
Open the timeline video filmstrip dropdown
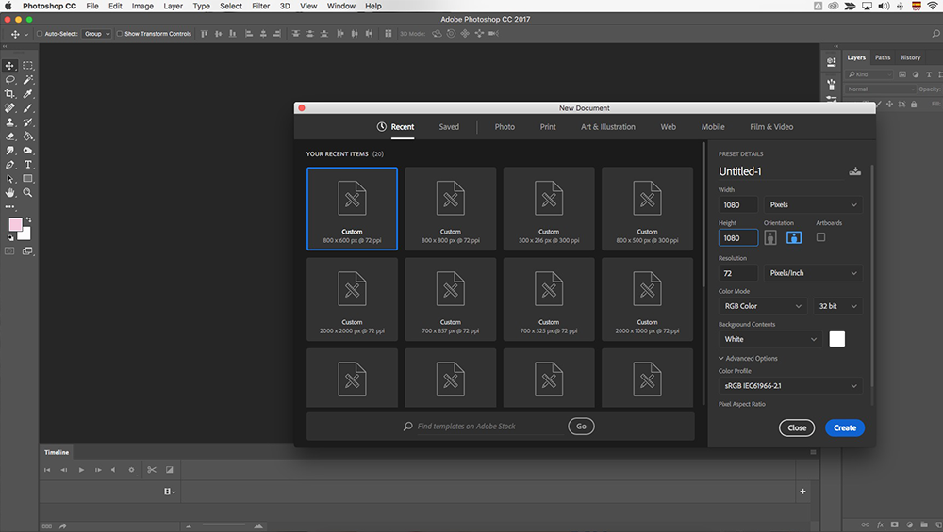tap(170, 492)
